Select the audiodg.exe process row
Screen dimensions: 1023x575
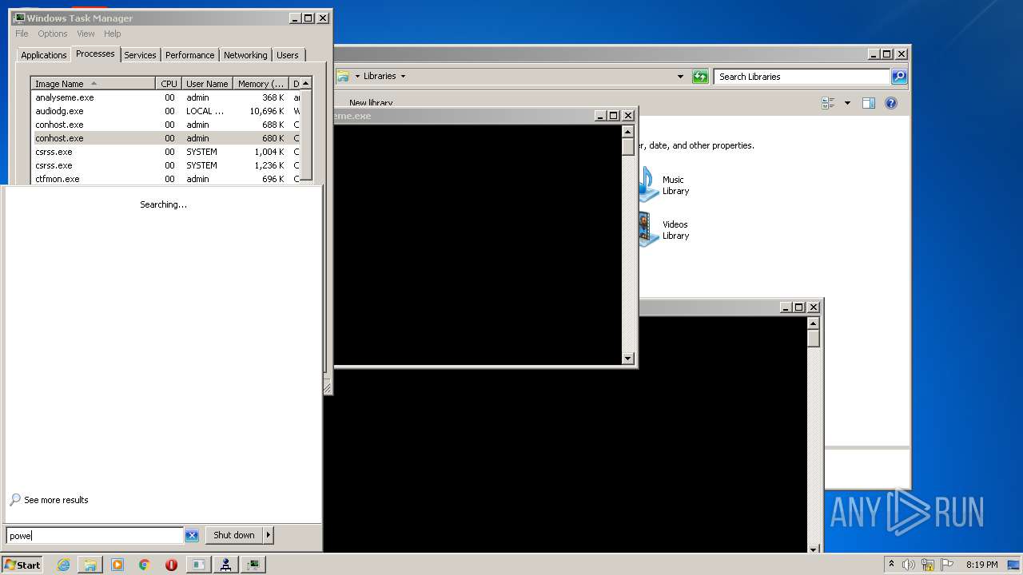tap(165, 111)
